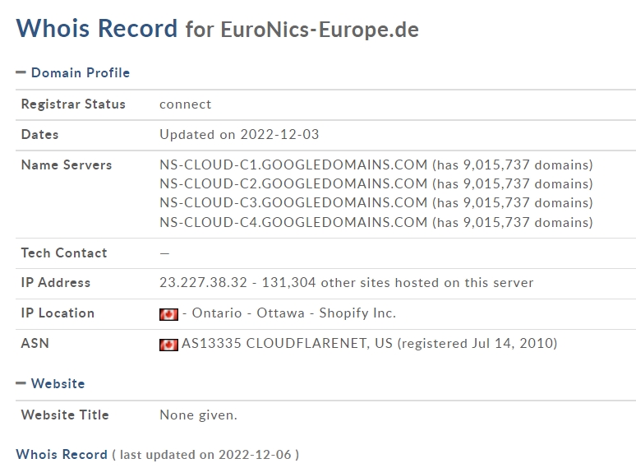The width and height of the screenshot is (636, 468).
Task: Click the 'connect' registrar status value
Action: point(186,104)
